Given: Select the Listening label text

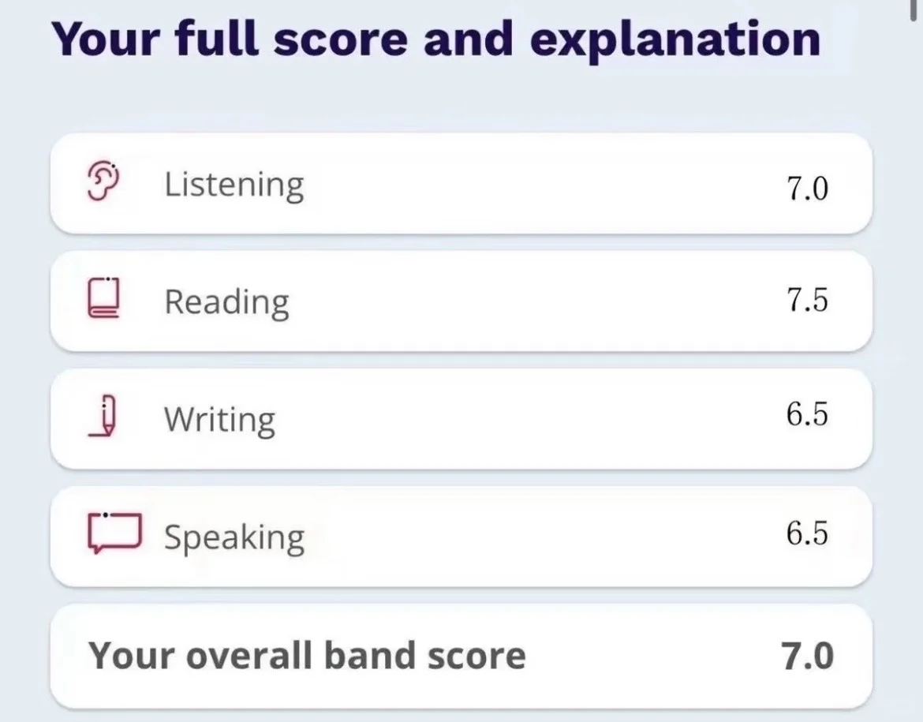Looking at the screenshot, I should (x=234, y=185).
